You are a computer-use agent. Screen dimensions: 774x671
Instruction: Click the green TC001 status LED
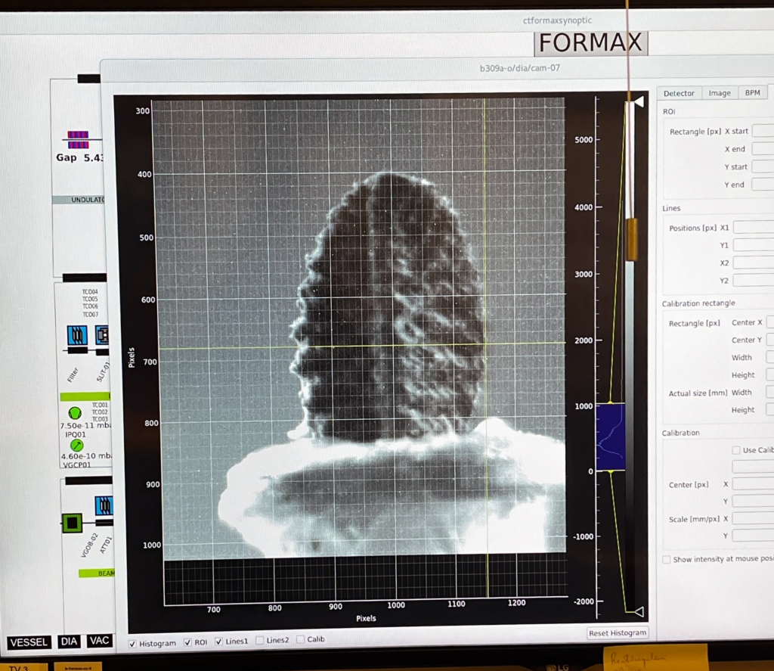click(76, 413)
